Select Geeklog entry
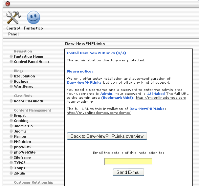This screenshot has height=186, width=199. [x=21, y=121]
